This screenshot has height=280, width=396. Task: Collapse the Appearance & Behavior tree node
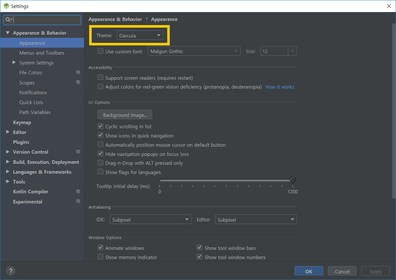8,33
